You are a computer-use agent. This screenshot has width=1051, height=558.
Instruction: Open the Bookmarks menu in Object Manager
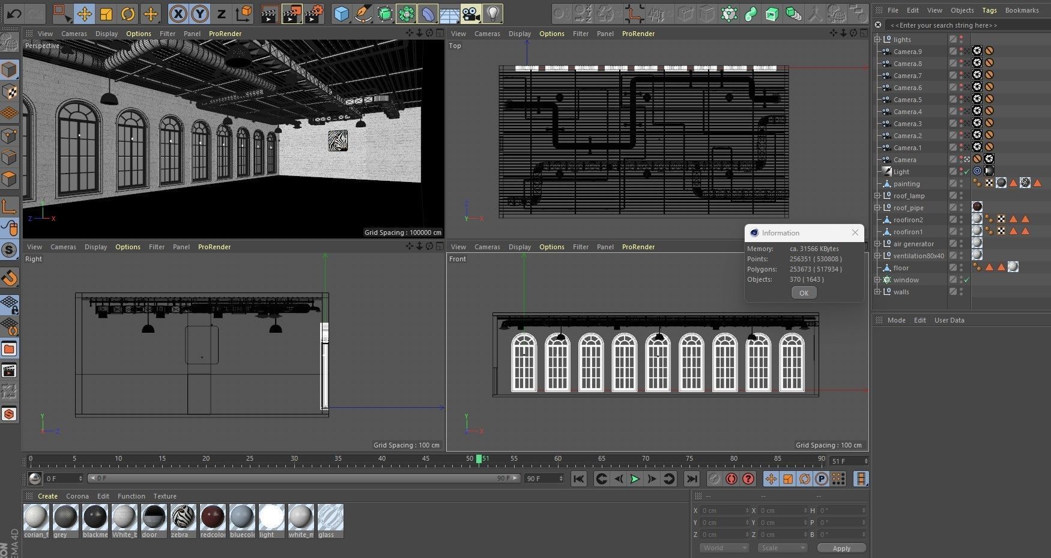pos(1022,10)
